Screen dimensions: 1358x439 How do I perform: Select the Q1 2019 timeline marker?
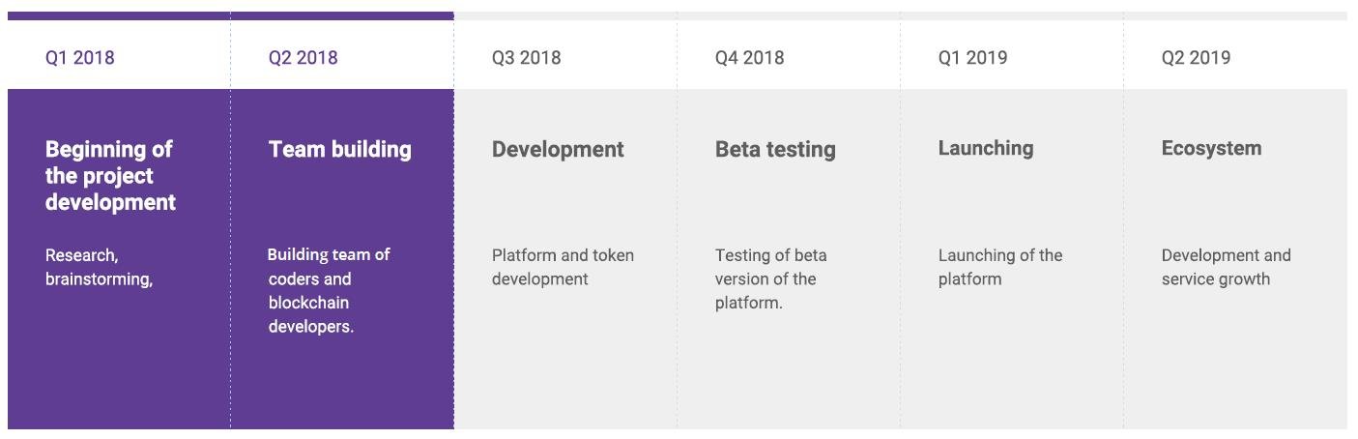coord(972,58)
